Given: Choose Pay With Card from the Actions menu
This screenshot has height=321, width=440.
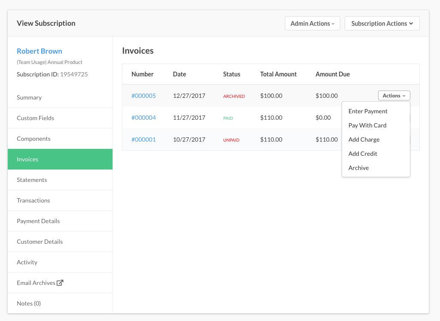Looking at the screenshot, I should (x=376, y=125).
